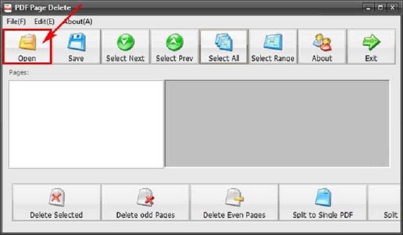The width and height of the screenshot is (403, 235).
Task: Open the Select Range tool
Action: coord(273,46)
